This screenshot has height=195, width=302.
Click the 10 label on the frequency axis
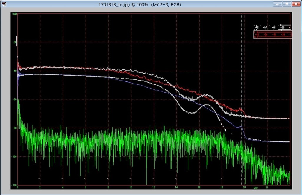[131, 187]
